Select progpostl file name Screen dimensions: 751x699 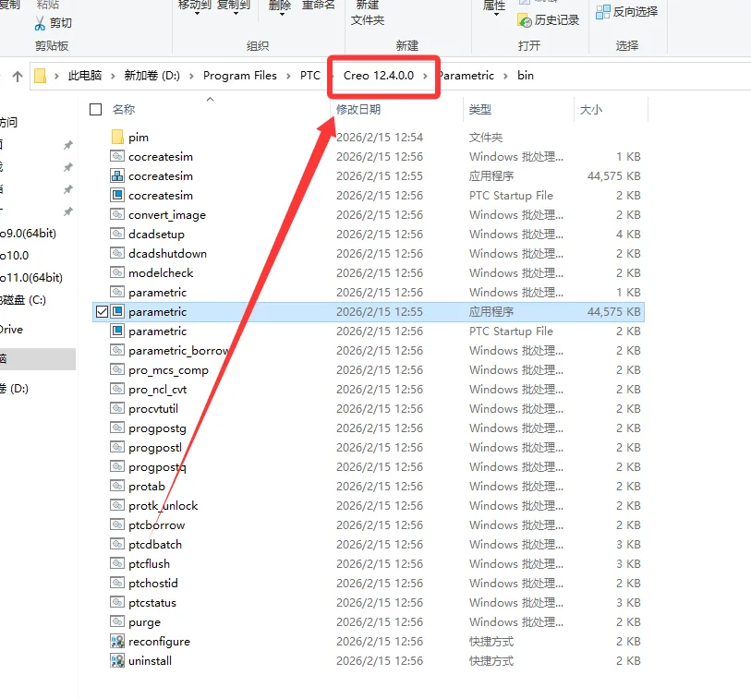(x=155, y=448)
